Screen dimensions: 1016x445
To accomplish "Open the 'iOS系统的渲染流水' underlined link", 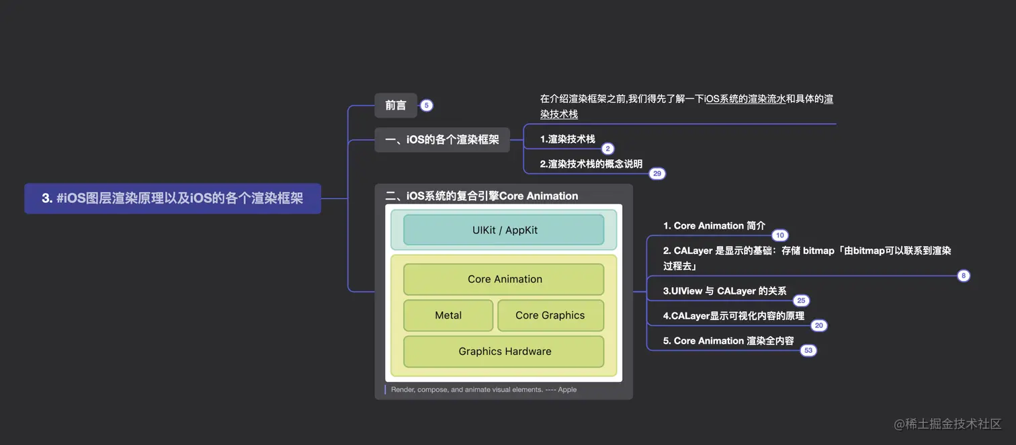I will click(745, 99).
